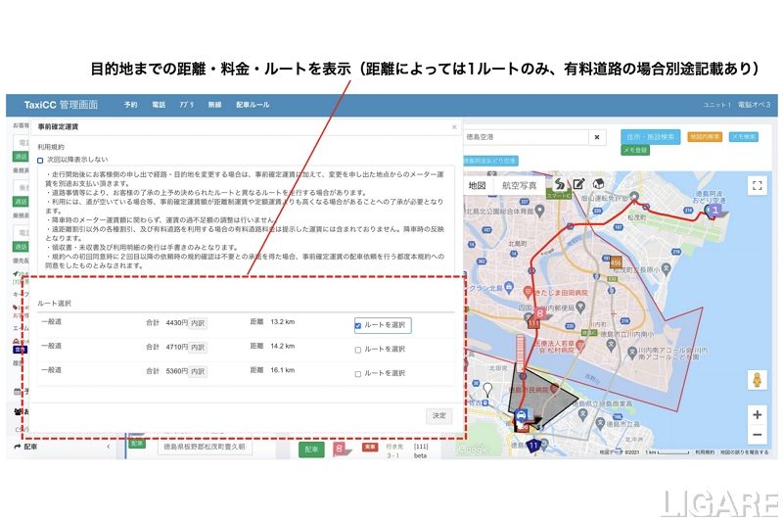Open the 配車ルール menu item
The image size is (783, 522).
253,105
